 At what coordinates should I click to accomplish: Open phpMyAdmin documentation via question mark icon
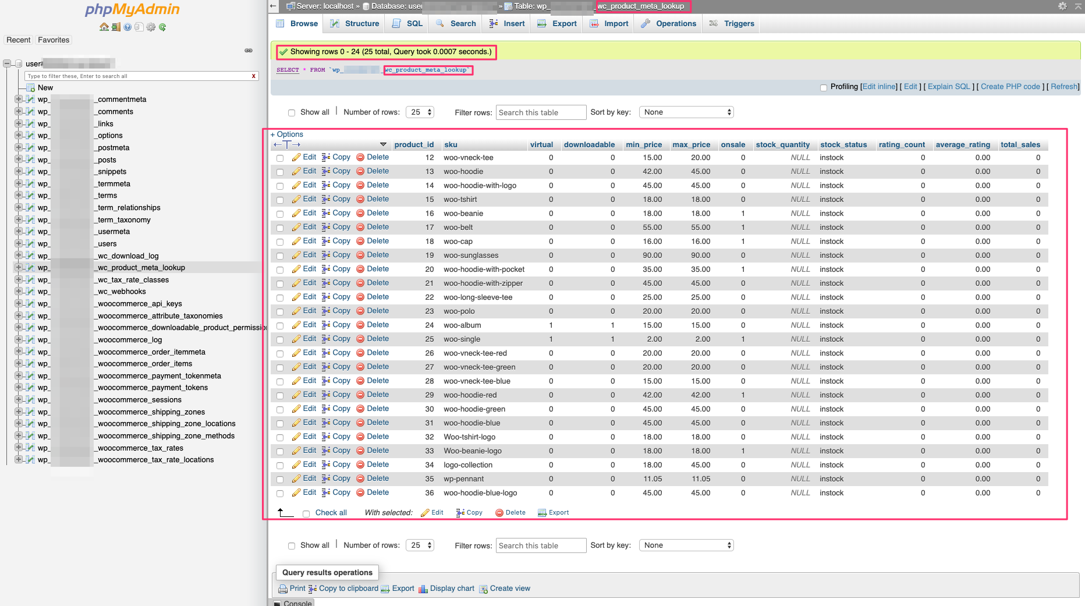point(127,27)
